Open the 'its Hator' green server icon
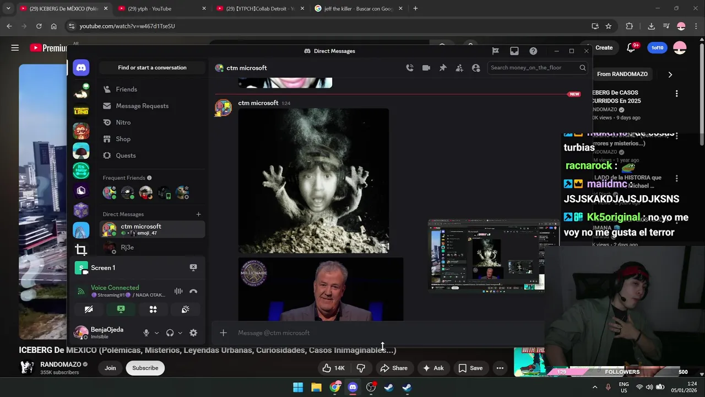705x397 pixels. click(81, 170)
